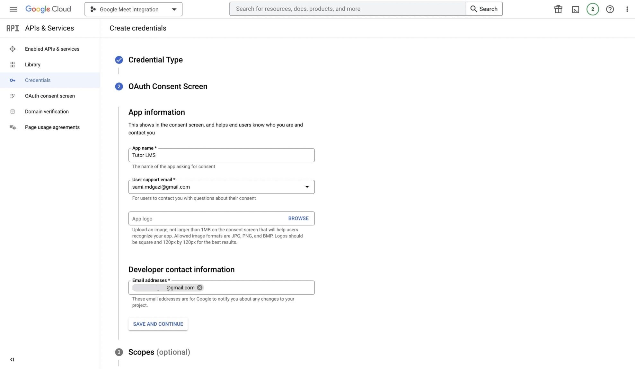Click the Search button
This screenshot has width=635, height=369.
[x=484, y=9]
